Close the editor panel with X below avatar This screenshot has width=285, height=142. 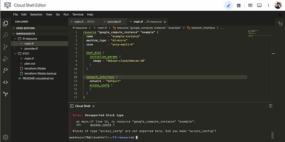point(280,15)
